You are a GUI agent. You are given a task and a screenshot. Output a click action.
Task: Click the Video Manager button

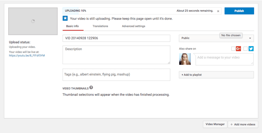[x=215, y=124]
